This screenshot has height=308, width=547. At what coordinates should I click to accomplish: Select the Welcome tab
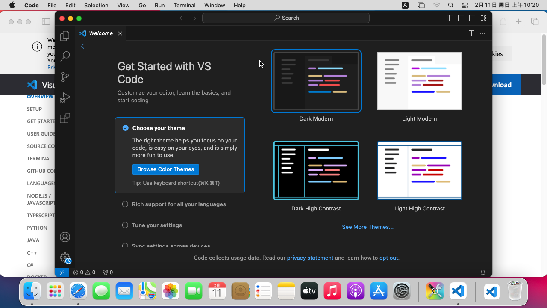click(x=101, y=33)
